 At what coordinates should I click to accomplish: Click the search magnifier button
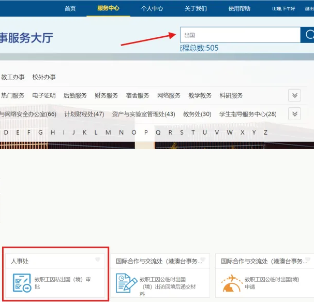[x=308, y=35]
